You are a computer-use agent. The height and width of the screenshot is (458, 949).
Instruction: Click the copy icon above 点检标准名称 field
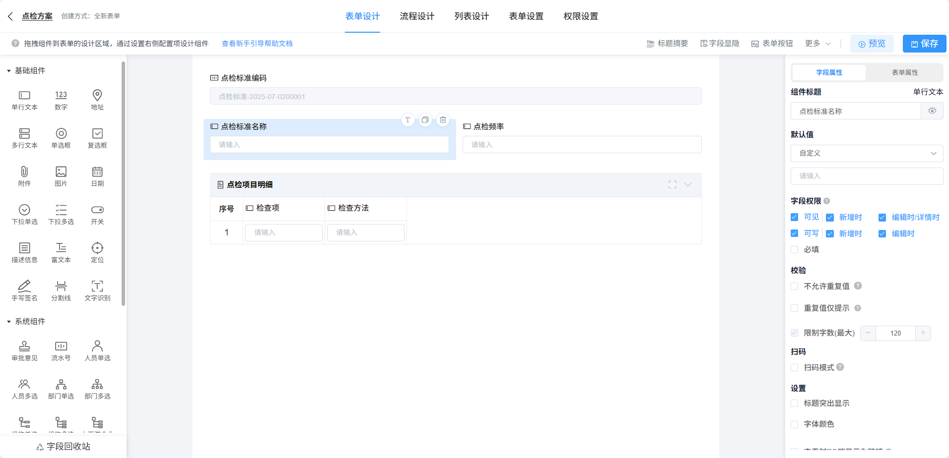(425, 120)
